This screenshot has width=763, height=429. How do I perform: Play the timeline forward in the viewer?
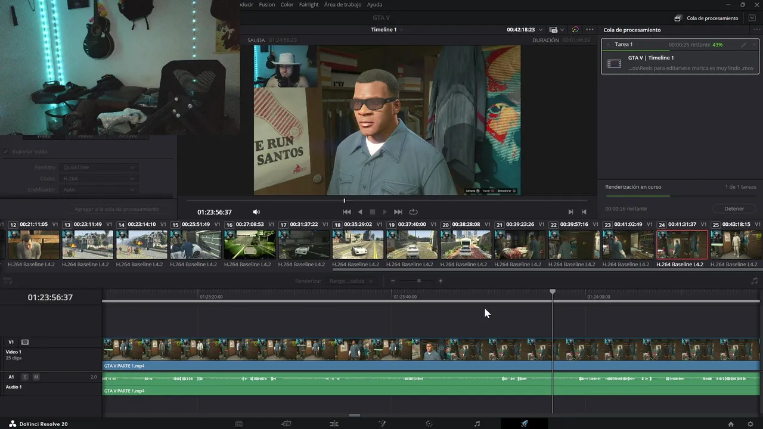385,212
